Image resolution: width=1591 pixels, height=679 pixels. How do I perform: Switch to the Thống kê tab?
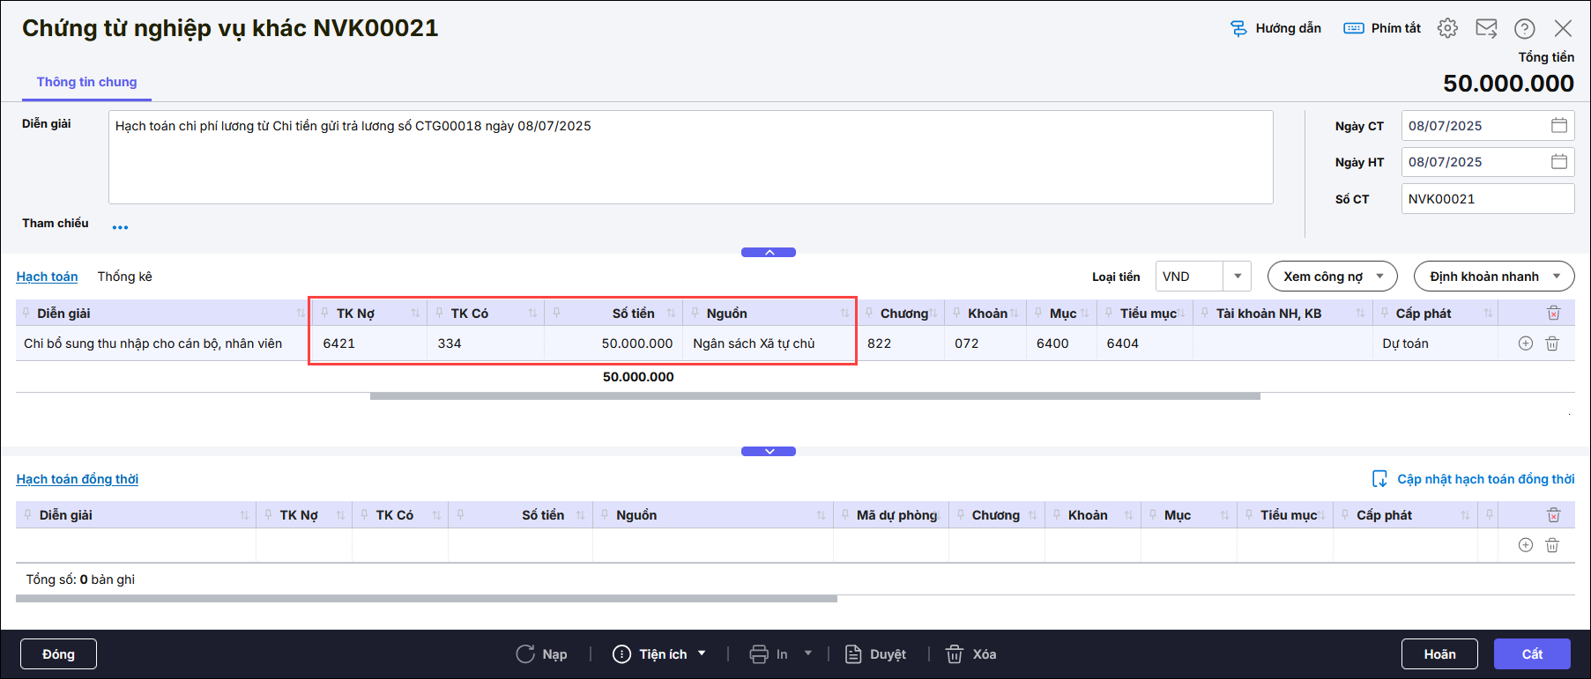tap(124, 277)
